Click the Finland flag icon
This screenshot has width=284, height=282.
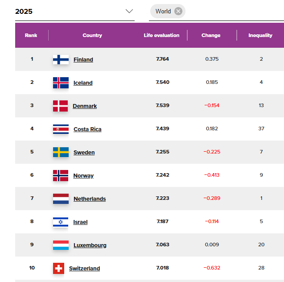61,59
